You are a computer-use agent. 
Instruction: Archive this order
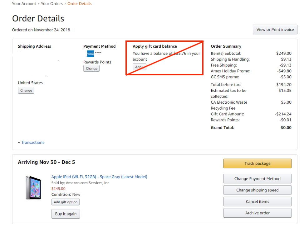[257, 213]
